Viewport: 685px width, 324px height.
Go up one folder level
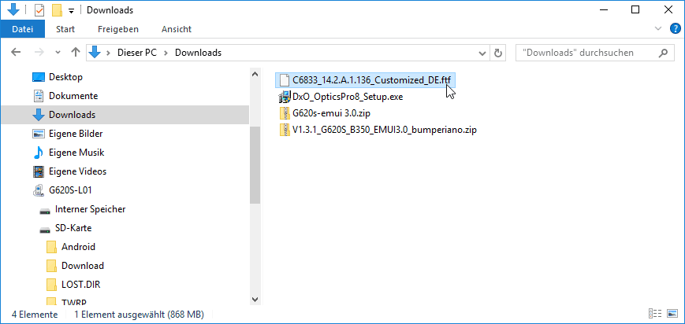(x=76, y=53)
